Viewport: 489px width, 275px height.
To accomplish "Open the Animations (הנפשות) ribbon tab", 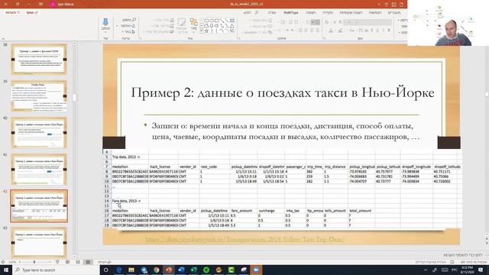I will pos(375,12).
